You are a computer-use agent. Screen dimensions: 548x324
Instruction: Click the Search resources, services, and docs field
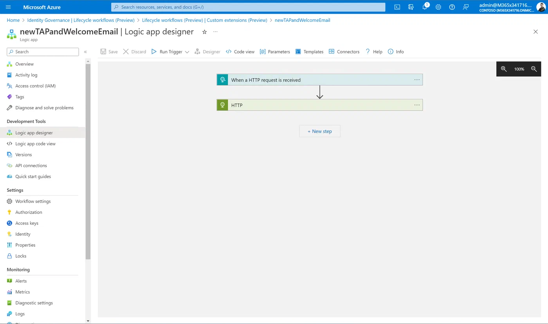[248, 7]
